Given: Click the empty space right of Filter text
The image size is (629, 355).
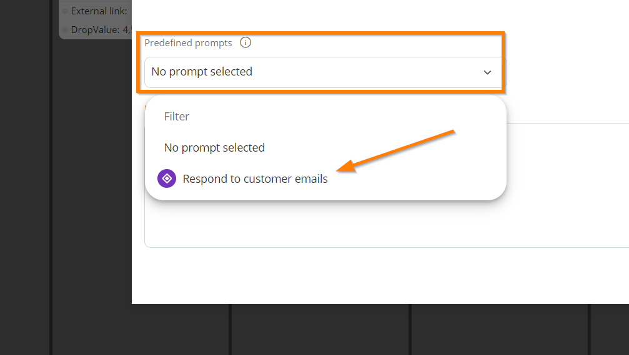Looking at the screenshot, I should point(341,117).
